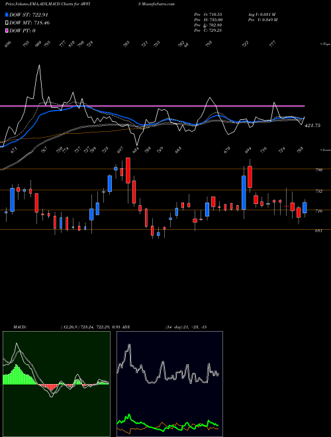Image resolution: width=331 pixels, height=437 pixels.
Task: Click the white DOW MT legend swatch
Action: 7,23
